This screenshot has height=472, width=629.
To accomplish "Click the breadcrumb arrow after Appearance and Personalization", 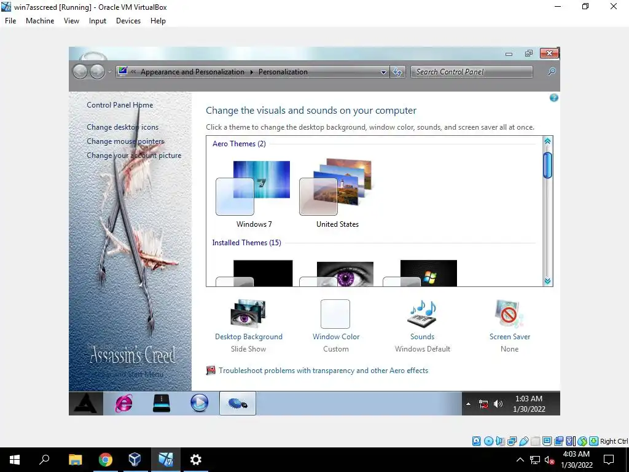I will pos(251,73).
